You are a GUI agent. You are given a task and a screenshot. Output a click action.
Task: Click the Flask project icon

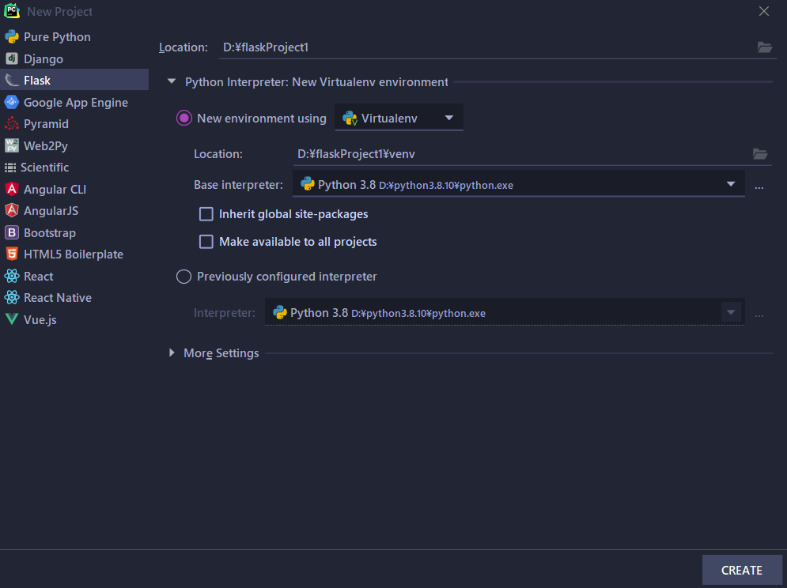(x=12, y=81)
